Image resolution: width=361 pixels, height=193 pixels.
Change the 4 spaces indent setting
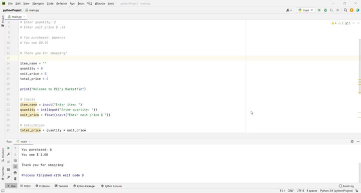point(312,190)
